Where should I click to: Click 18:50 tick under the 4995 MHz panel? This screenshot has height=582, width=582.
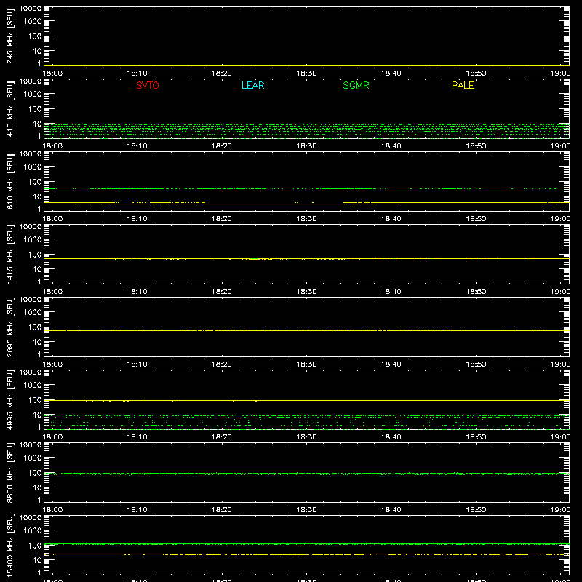[x=476, y=437]
